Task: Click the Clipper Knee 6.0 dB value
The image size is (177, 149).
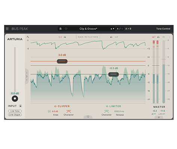Action: pos(55,111)
